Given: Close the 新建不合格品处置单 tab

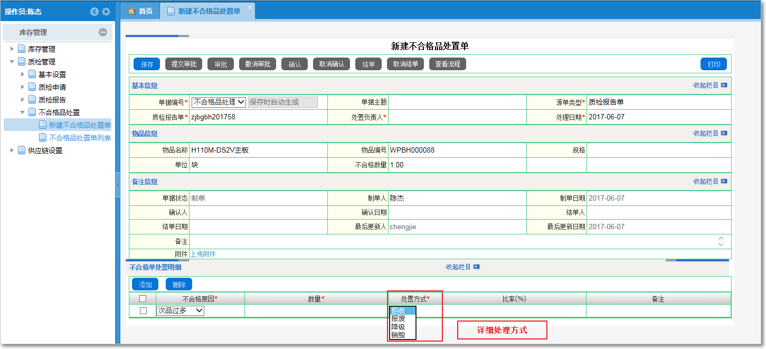Looking at the screenshot, I should coord(250,7).
